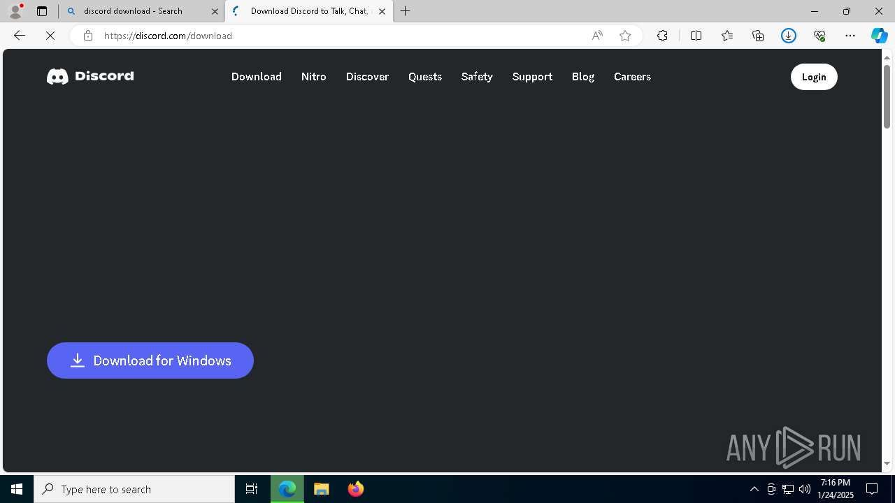Open the Support link
The height and width of the screenshot is (503, 895).
532,77
